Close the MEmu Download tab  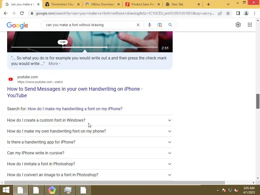pyautogui.click(x=119, y=5)
